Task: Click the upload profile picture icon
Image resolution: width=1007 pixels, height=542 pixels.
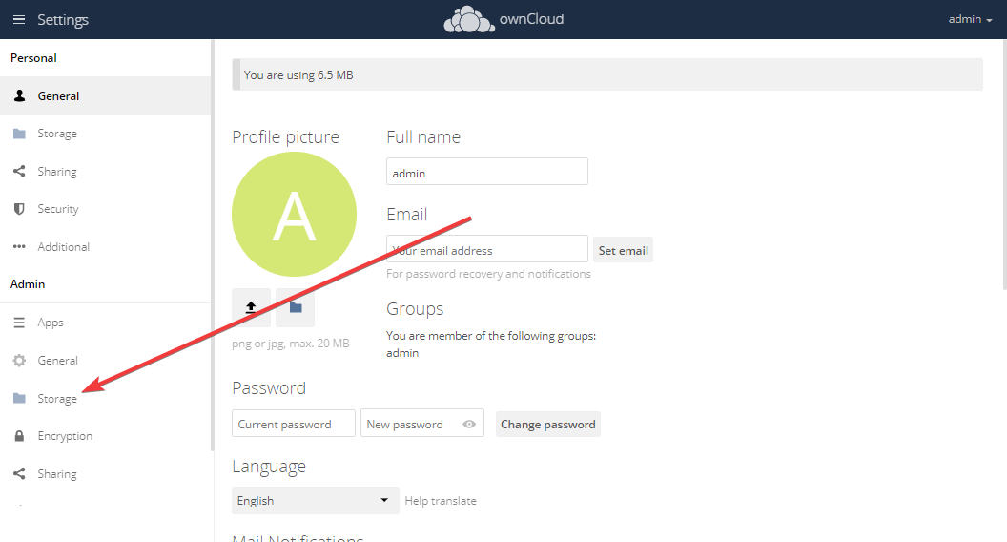Action: coord(251,307)
